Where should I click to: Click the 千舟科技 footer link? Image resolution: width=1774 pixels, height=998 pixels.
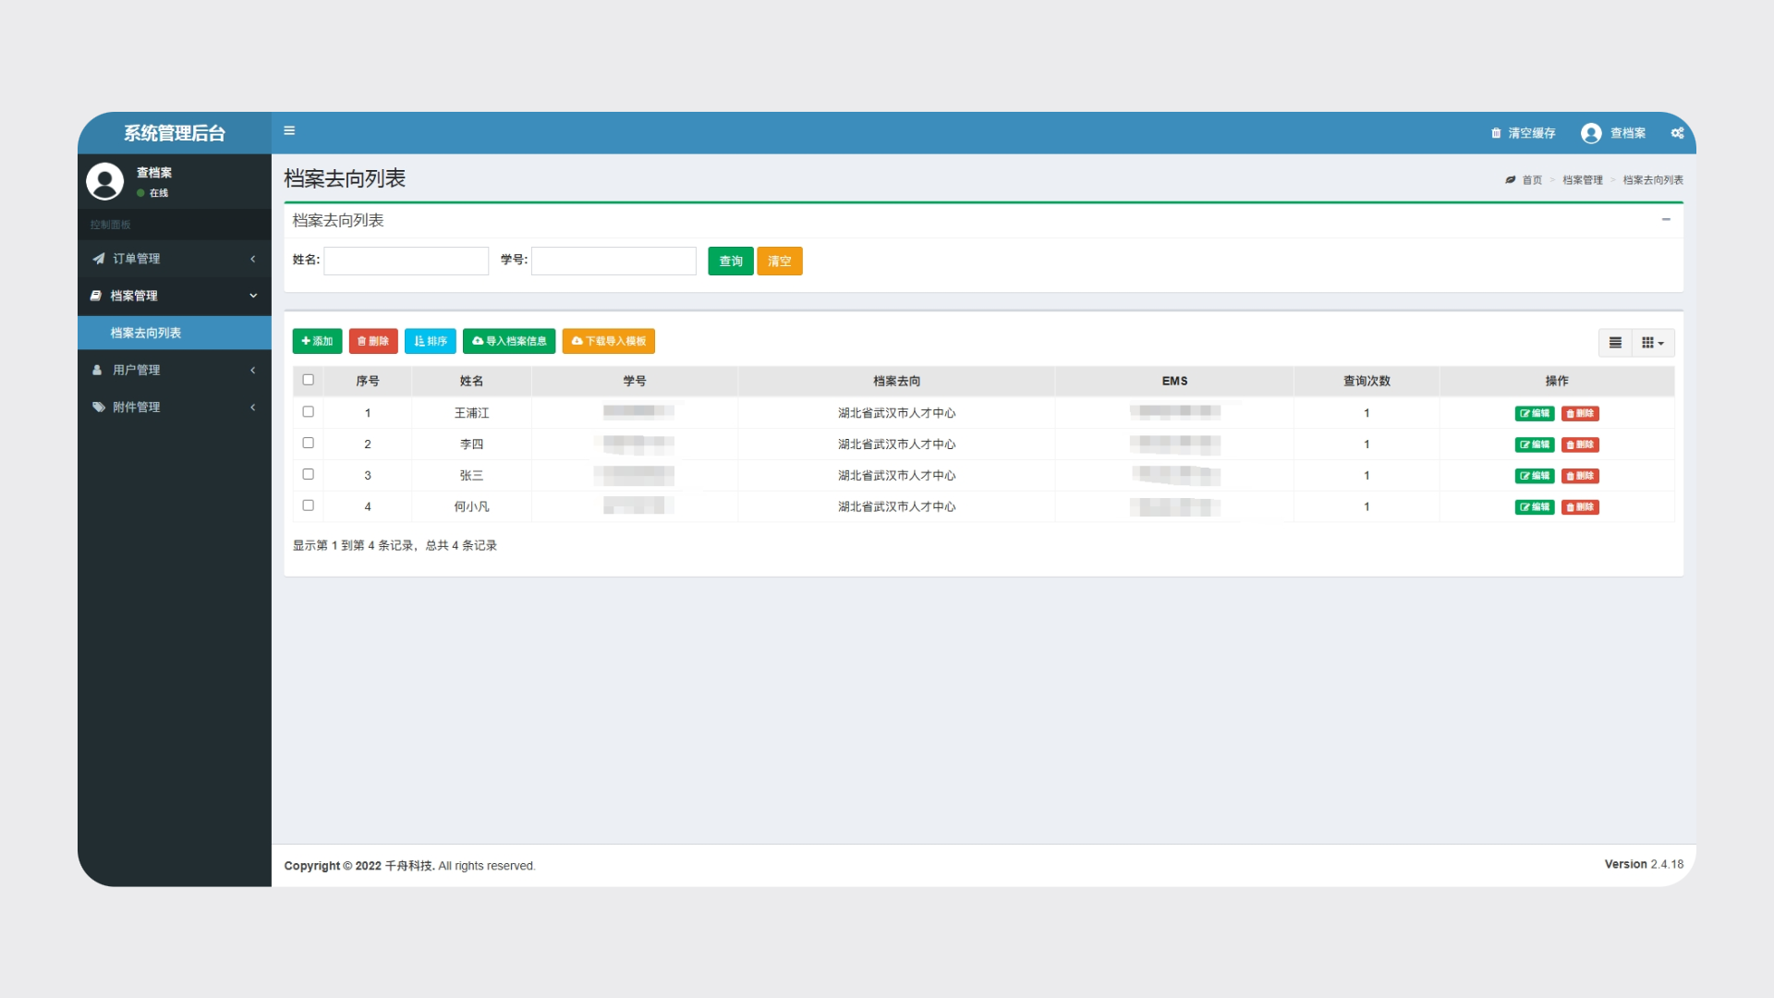[409, 866]
